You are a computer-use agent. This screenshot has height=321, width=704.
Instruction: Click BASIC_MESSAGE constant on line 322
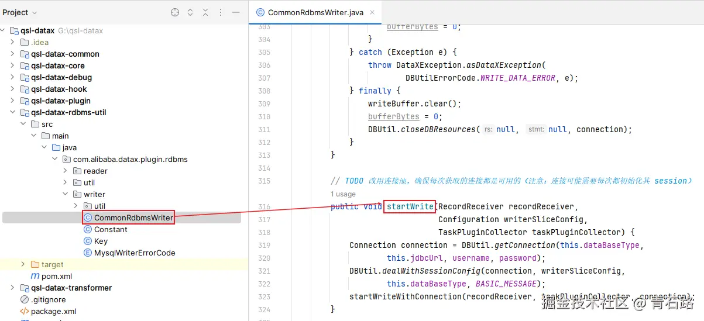pyautogui.click(x=506, y=284)
